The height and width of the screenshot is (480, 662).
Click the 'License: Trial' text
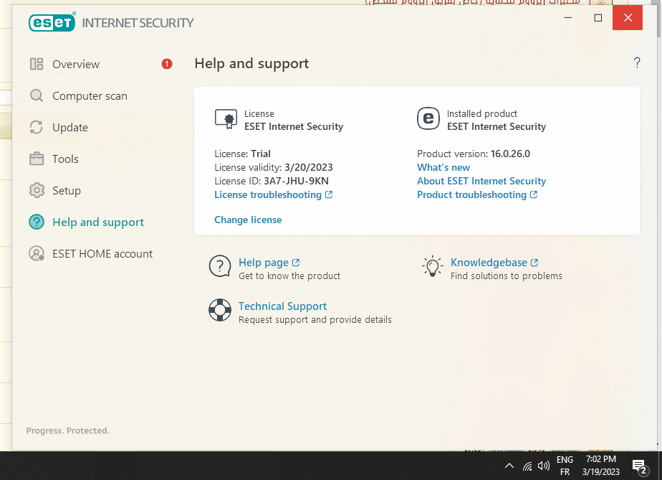coord(242,154)
